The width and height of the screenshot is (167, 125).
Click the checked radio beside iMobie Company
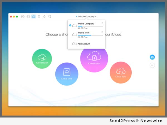coord(70,25)
